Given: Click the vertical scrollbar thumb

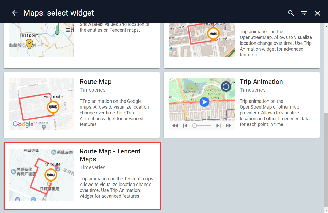Looking at the screenshot, I should (326, 160).
